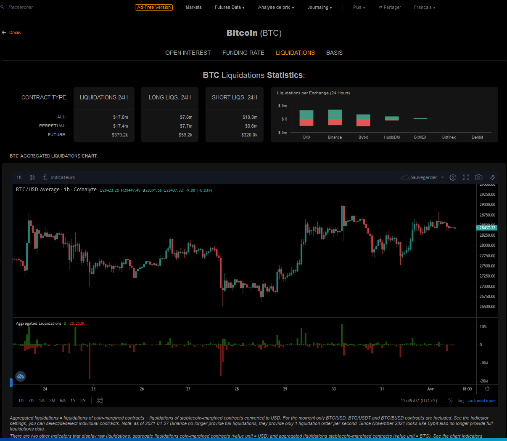Screen dimensions: 507x441
Task: Expand the Sauvegarder dropdown arrow
Action: tap(443, 177)
